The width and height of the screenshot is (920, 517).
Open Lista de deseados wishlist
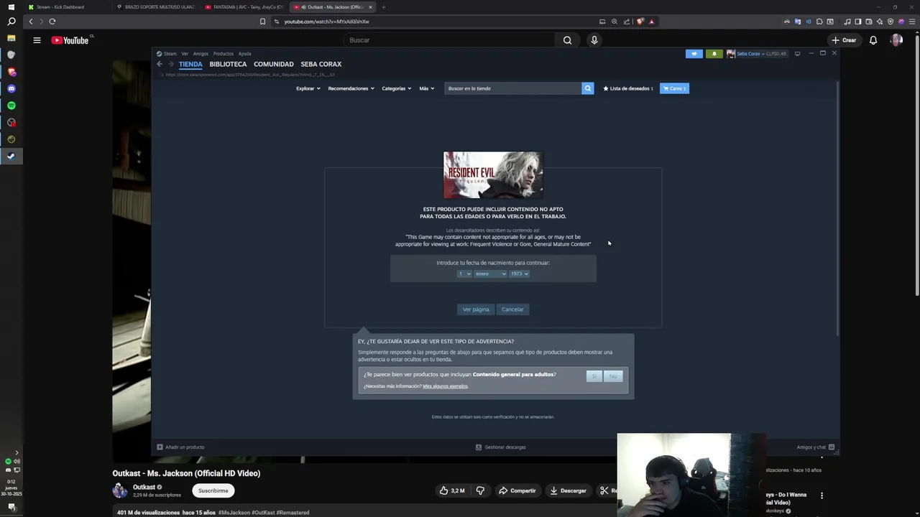click(x=628, y=88)
